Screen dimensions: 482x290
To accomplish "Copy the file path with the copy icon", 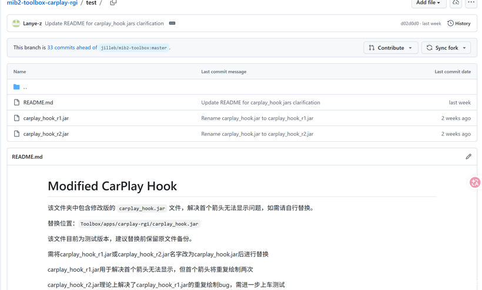I will click(x=113, y=3).
